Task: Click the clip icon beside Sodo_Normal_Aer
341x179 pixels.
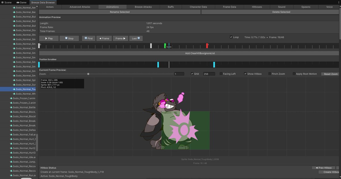Action: [14, 7]
